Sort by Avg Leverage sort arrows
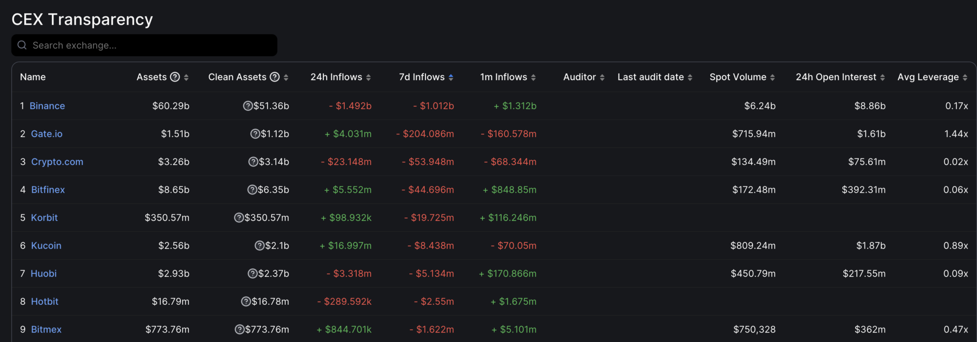 tap(965, 78)
